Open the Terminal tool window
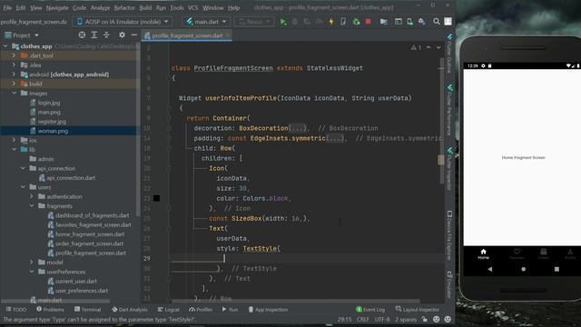 (x=87, y=310)
